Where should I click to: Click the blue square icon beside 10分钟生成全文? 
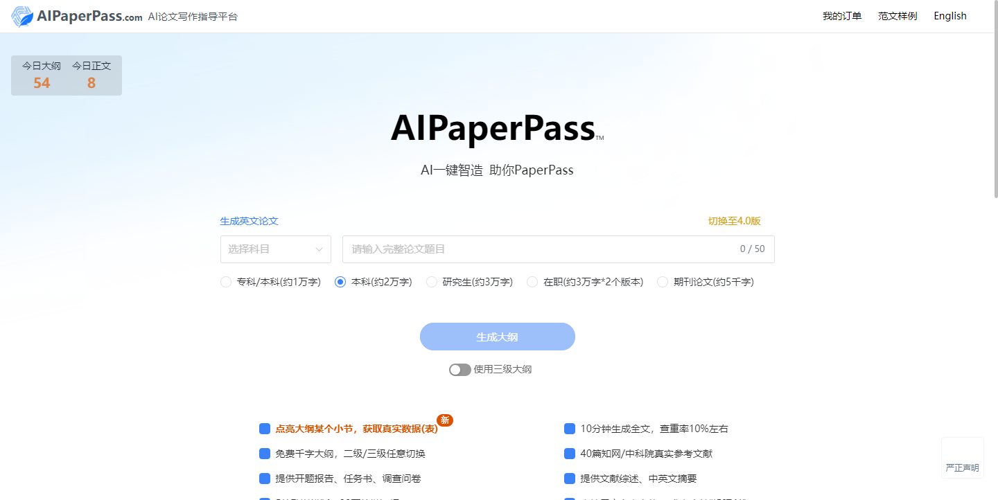570,429
